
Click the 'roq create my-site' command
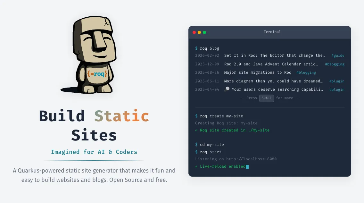click(x=219, y=116)
